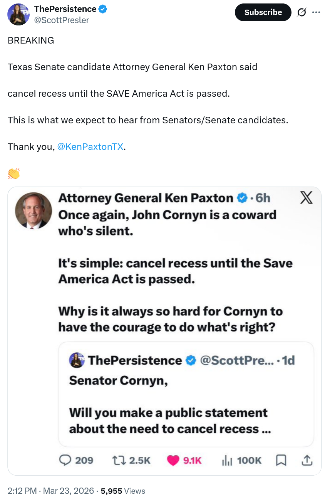Viewport: 330px width, 503px height.
Task: Click the 5,955 Views count
Action: coord(123,491)
